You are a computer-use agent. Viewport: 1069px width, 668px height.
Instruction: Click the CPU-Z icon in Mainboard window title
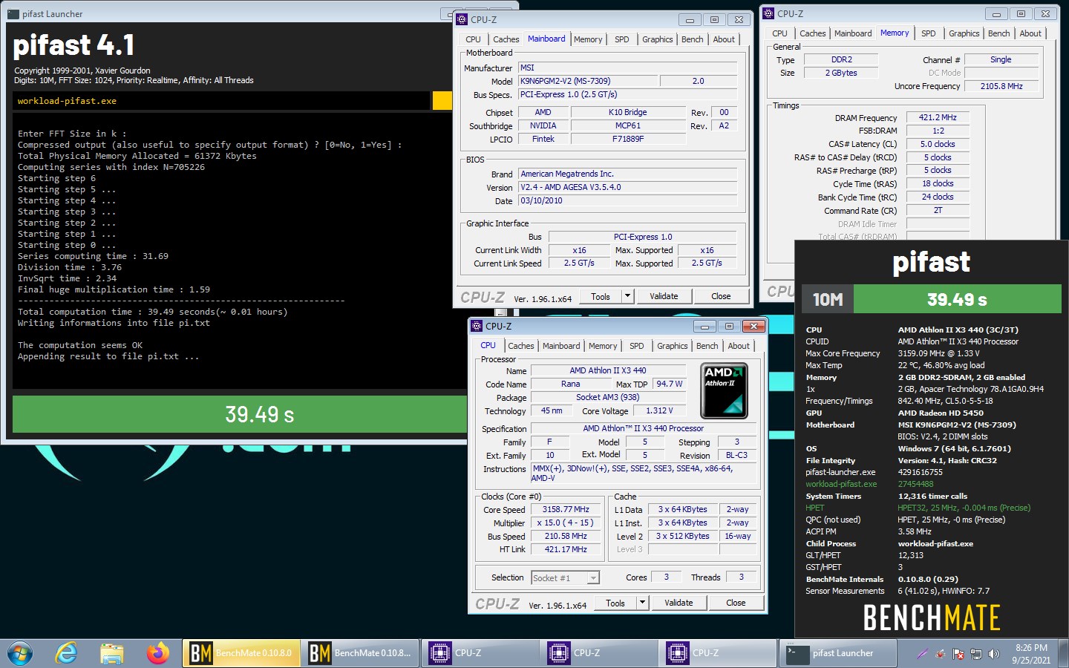point(462,20)
